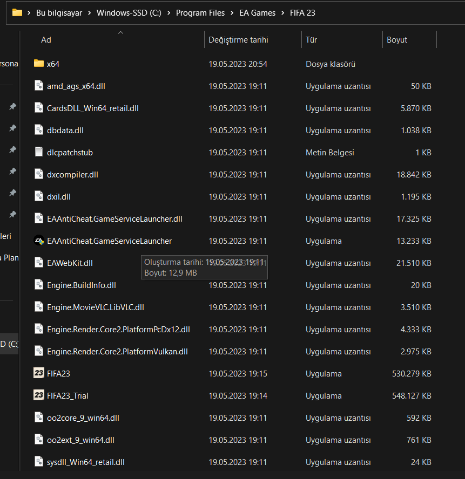Click the amd_ags_x64.dll file icon
465x479 pixels.
point(39,86)
